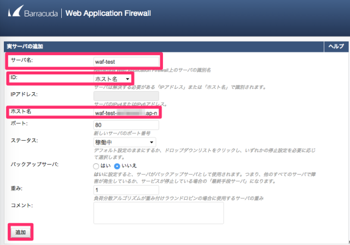Viewport: 350px width, 245px height.
Task: Click the IPアドレス: label
Action: click(24, 94)
